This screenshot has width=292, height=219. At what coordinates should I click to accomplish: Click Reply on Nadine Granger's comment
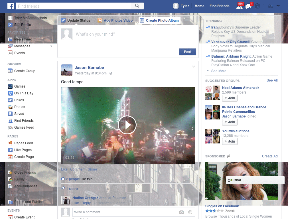[86, 203]
